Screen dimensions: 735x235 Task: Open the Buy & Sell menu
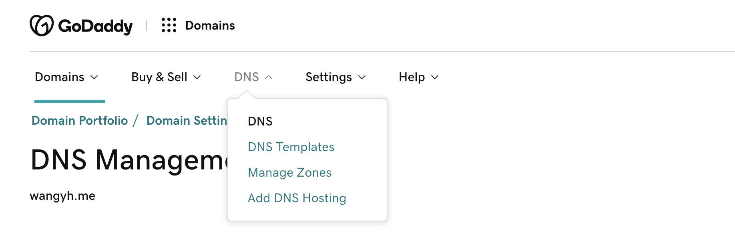point(159,77)
